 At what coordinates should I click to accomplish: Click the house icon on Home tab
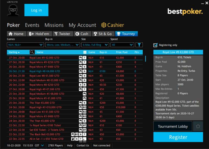point(11,34)
